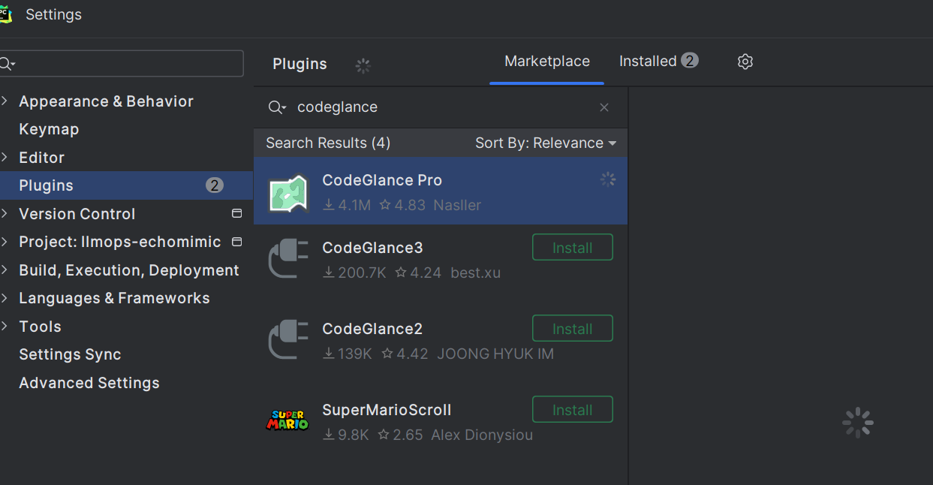This screenshot has height=485, width=933.
Task: Expand the Tools settings node
Action: 5,327
